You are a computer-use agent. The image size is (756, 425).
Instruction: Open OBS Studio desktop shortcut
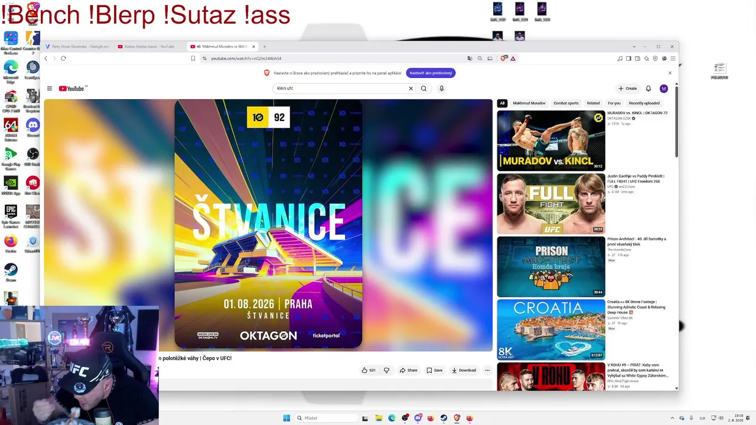pyautogui.click(x=32, y=156)
